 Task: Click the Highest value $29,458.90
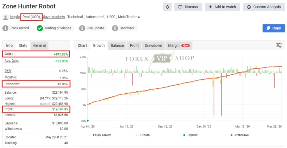[x=60, y=104]
